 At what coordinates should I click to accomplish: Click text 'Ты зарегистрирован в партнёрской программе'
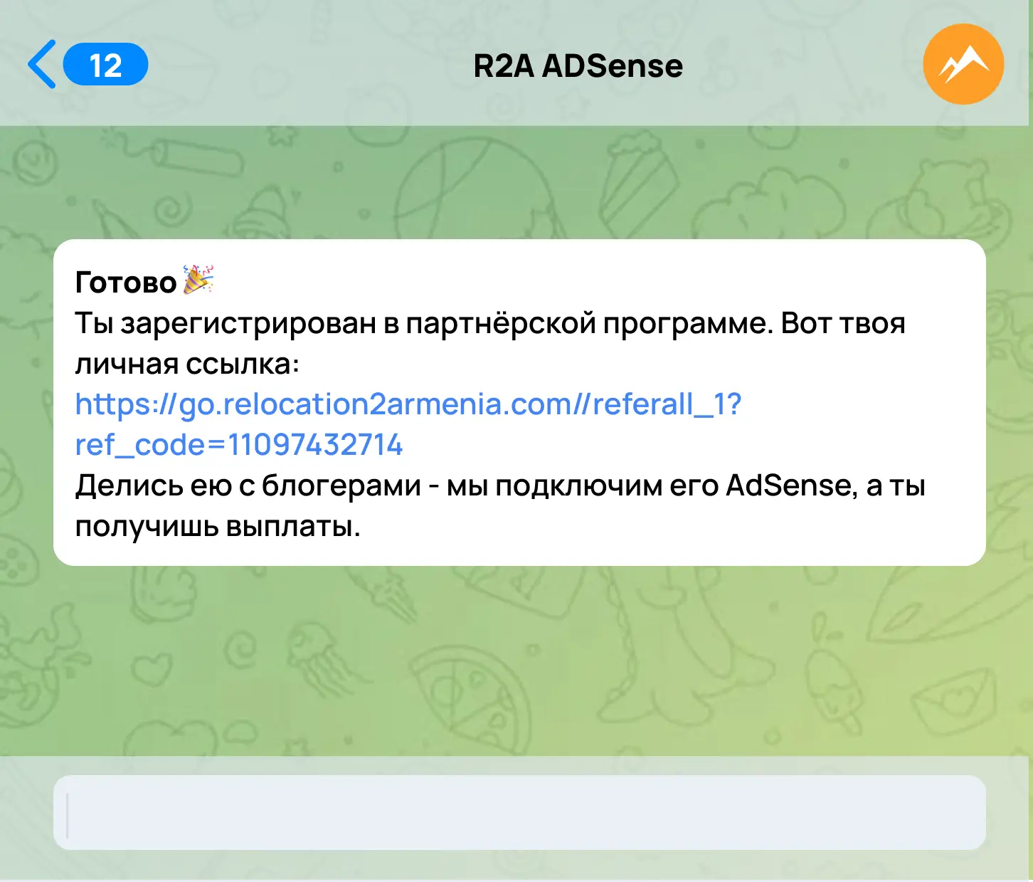point(423,324)
